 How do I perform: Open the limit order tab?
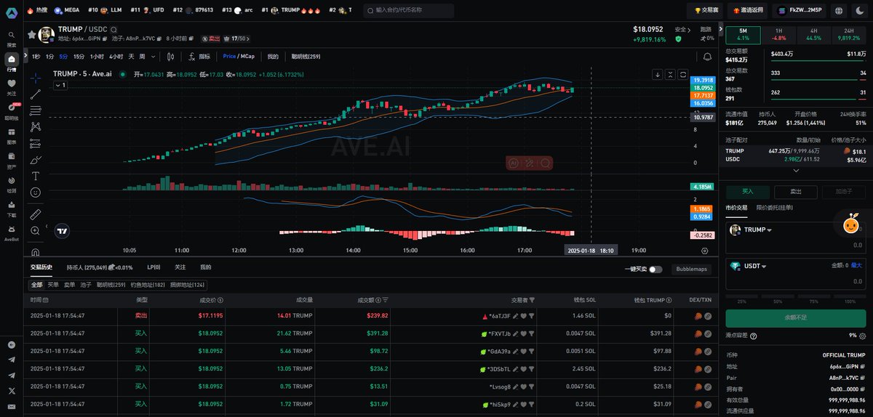point(773,208)
